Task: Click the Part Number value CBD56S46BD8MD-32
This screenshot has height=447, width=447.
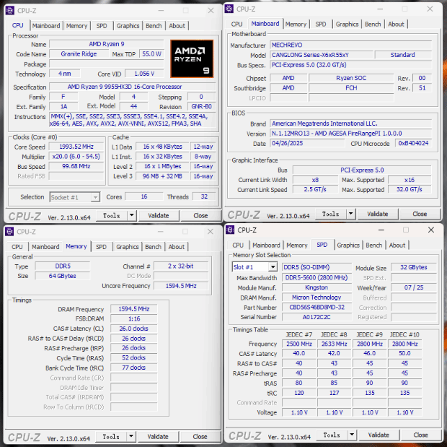Action: tap(317, 307)
